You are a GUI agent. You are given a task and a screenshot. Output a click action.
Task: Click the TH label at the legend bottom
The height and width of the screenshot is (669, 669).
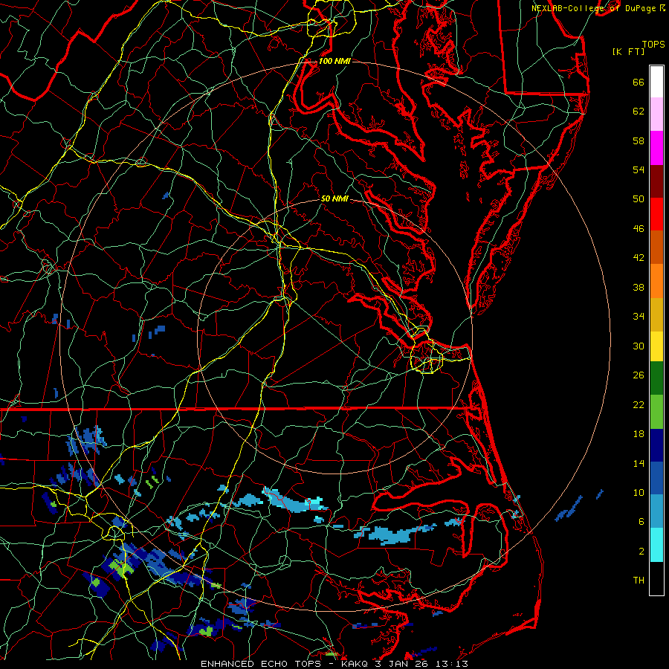(x=639, y=581)
